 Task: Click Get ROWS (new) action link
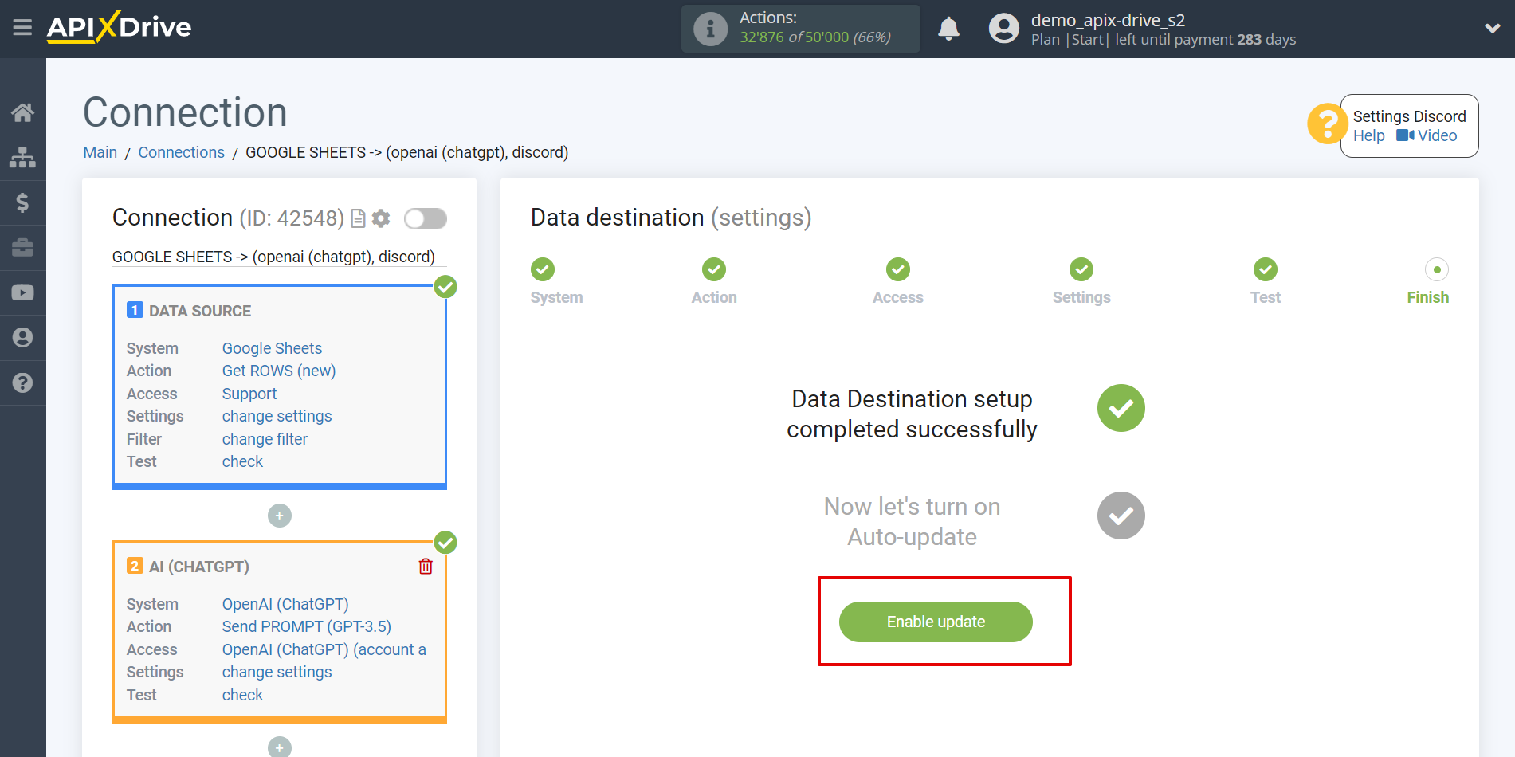click(279, 371)
